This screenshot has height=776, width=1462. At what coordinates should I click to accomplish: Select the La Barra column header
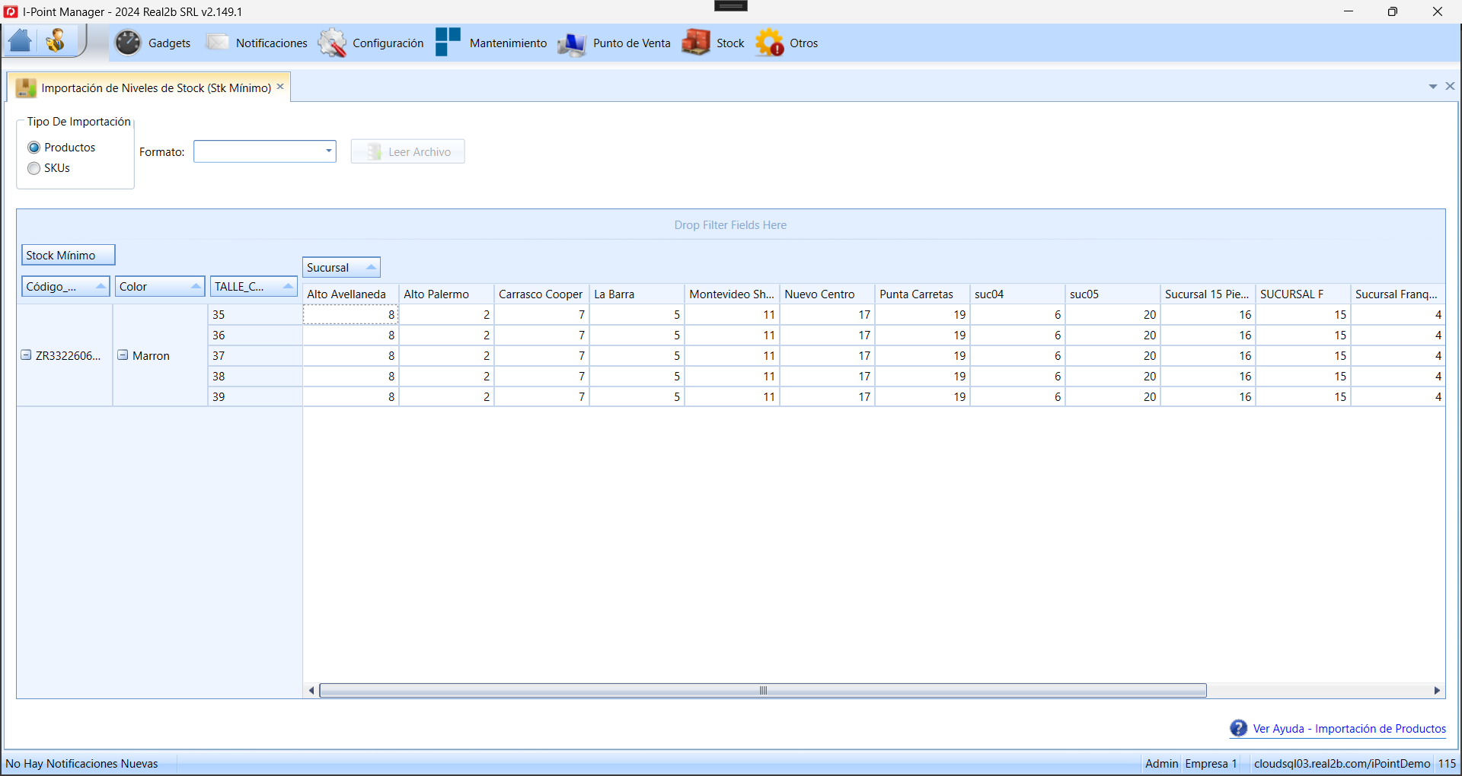(x=637, y=294)
